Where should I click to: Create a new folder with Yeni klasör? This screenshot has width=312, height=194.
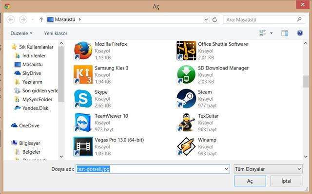tap(56, 34)
